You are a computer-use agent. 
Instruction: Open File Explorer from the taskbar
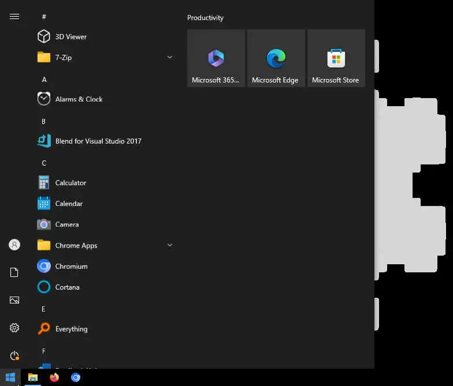[x=32, y=377]
